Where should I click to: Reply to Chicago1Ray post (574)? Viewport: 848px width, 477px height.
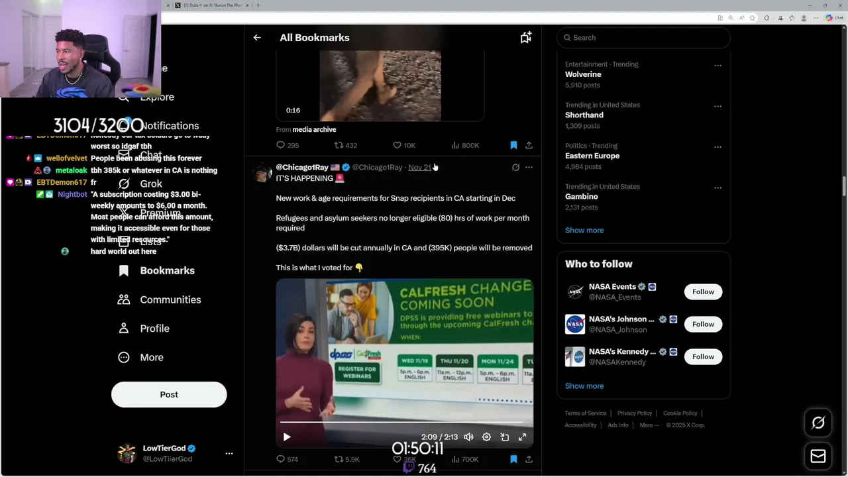[x=288, y=459]
